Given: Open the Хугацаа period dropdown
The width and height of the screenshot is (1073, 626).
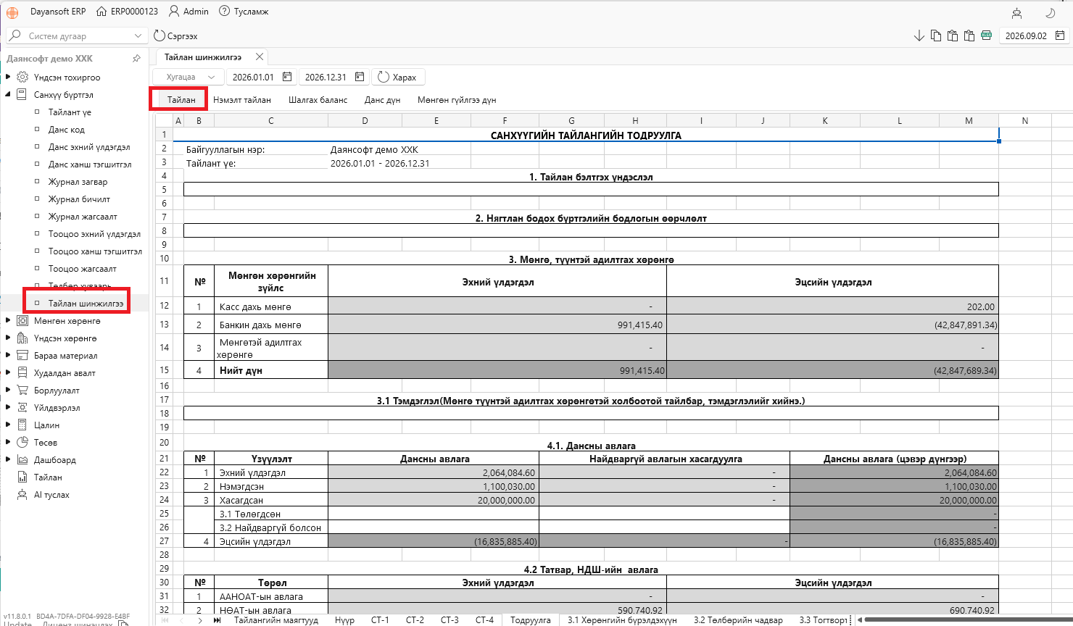Looking at the screenshot, I should pyautogui.click(x=188, y=77).
